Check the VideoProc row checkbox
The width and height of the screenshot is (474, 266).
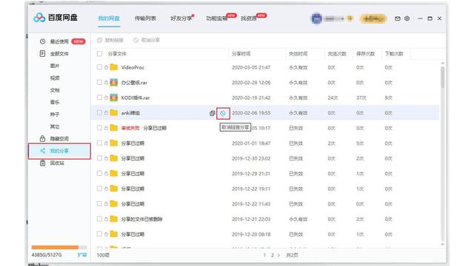[99, 67]
